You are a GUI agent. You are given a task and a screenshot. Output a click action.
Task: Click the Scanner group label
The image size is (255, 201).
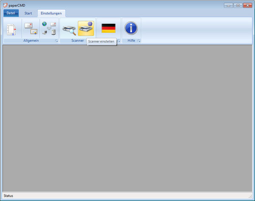click(77, 40)
